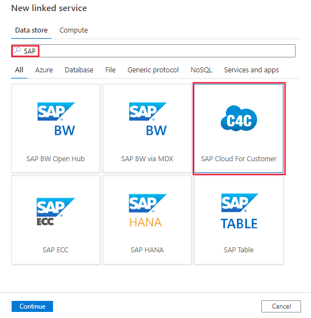
Task: Filter connectors by Services and apps
Action: [x=251, y=70]
